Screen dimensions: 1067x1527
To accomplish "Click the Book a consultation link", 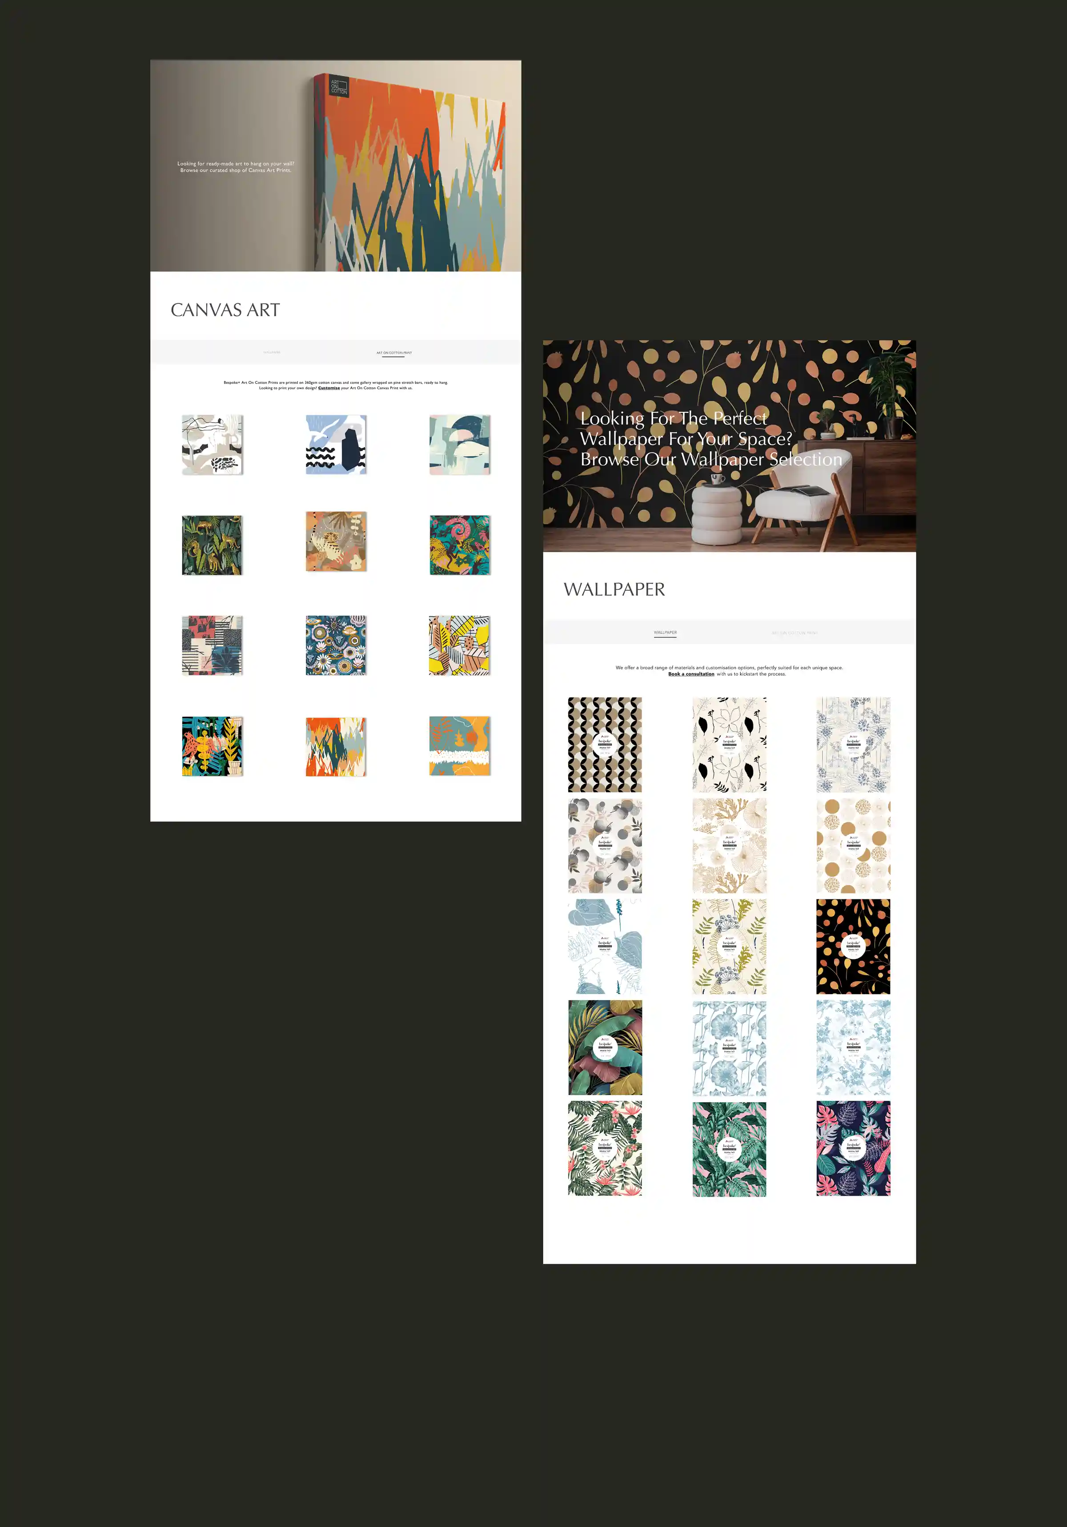I will coord(691,674).
